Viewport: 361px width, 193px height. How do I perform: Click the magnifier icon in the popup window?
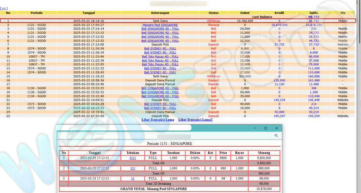click(x=276, y=135)
